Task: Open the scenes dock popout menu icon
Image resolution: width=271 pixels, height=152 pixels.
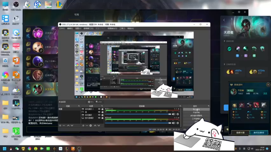Action: [x=79, y=106]
